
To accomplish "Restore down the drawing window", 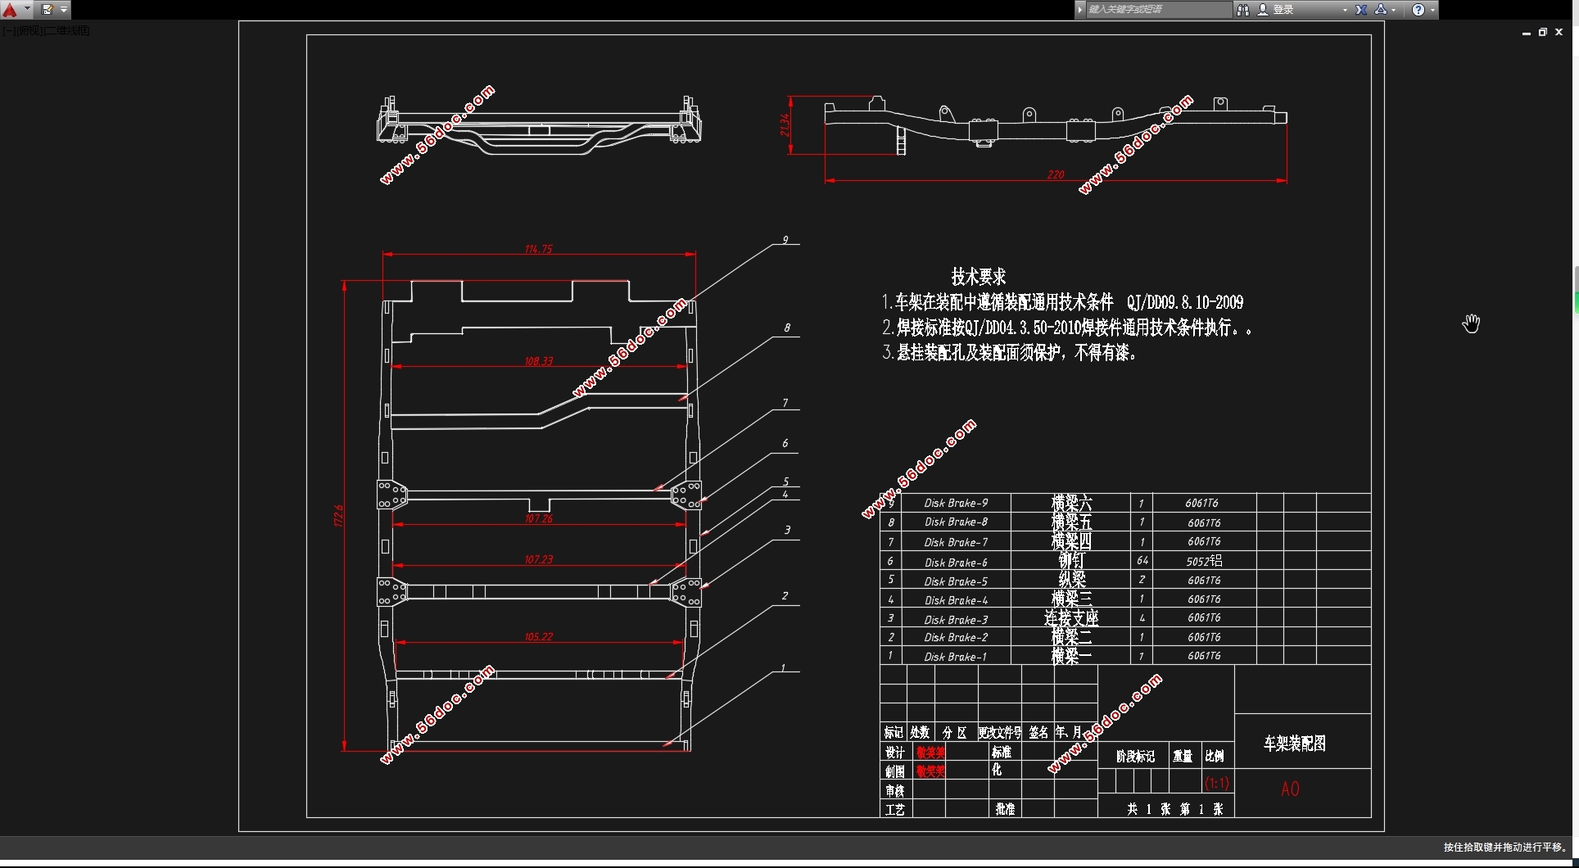I will pos(1542,33).
